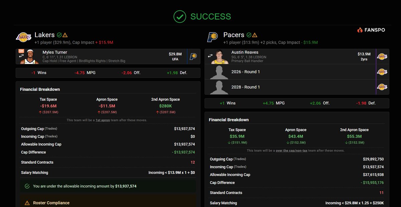Click Lakers Outgoing Cap (Trades) label
Viewport: 401px width, 207px height.
click(39, 129)
